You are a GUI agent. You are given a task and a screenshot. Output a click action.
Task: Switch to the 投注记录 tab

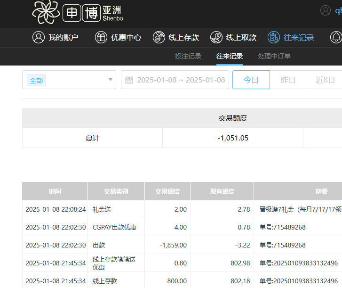pos(188,56)
